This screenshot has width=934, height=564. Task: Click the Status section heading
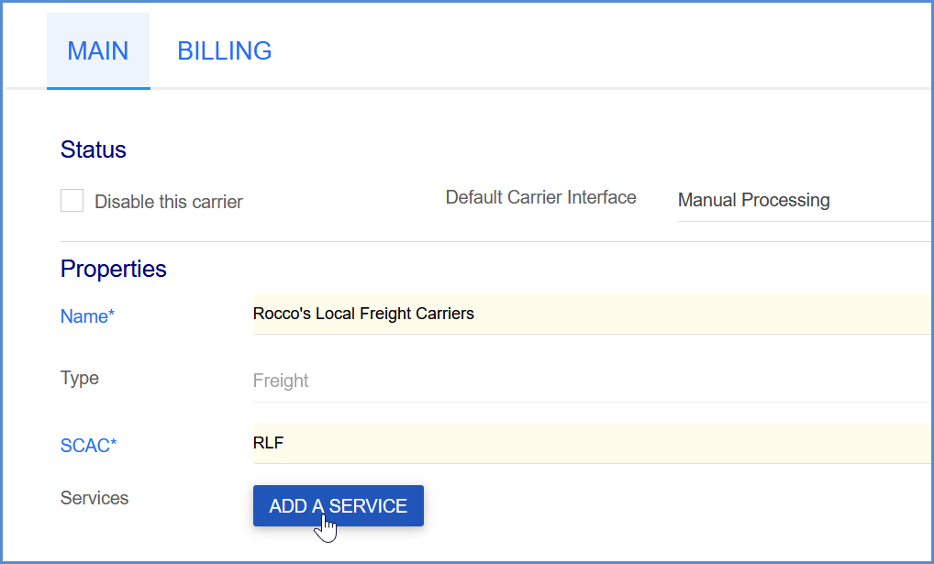[x=94, y=149]
